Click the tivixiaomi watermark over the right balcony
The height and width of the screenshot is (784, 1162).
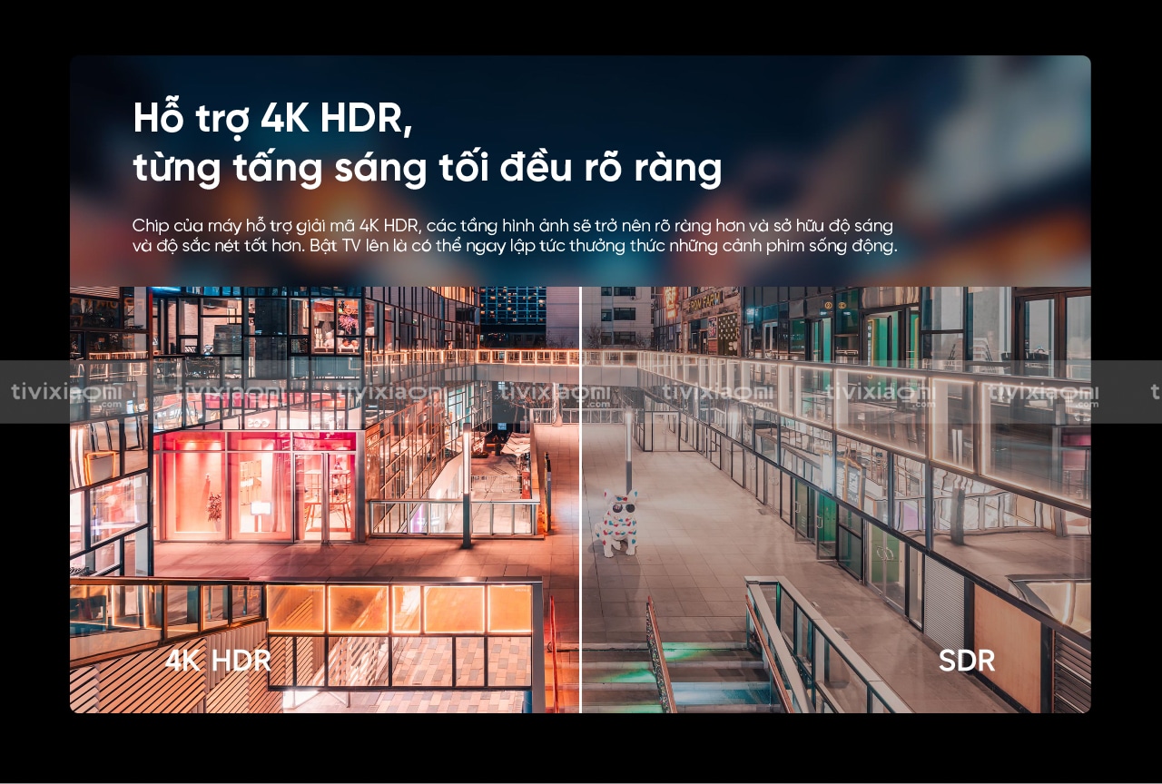pyautogui.click(x=1043, y=392)
